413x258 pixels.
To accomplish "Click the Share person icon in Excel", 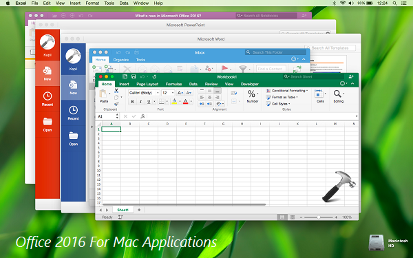I will pyautogui.click(x=351, y=76).
